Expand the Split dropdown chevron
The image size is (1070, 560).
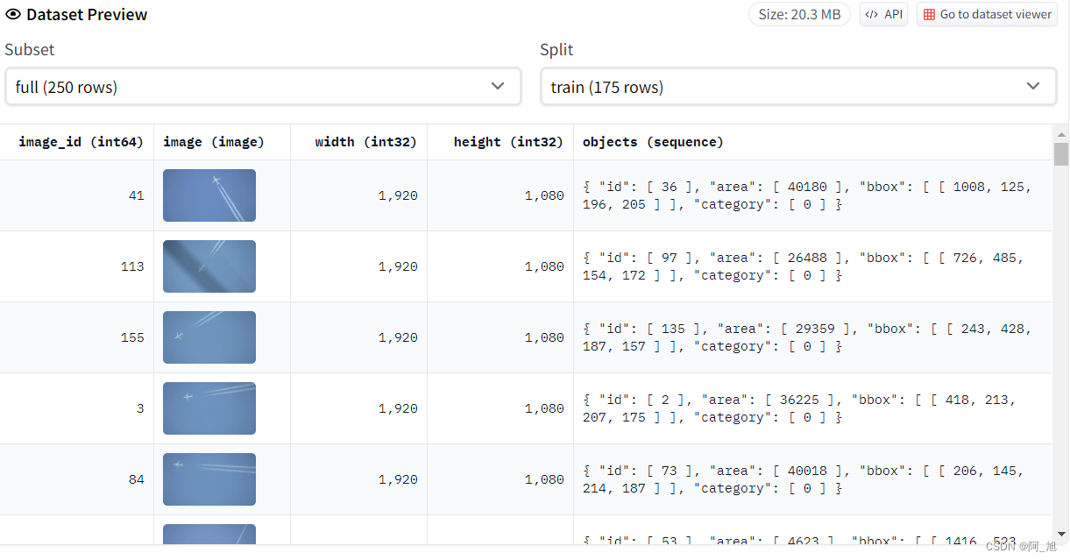(1033, 86)
